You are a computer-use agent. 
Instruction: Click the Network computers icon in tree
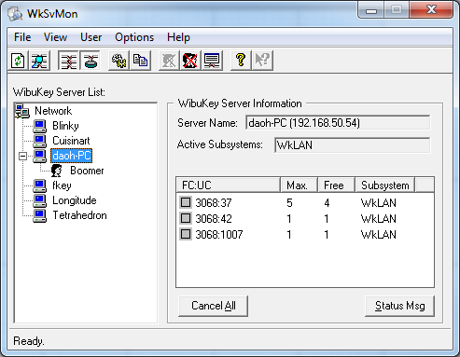[x=22, y=111]
